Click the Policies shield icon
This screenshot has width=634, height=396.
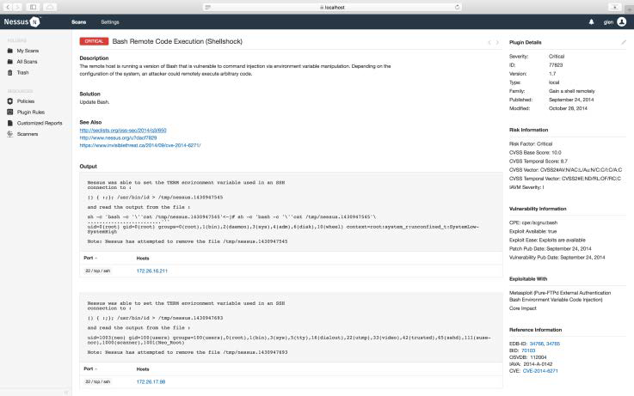coord(10,101)
